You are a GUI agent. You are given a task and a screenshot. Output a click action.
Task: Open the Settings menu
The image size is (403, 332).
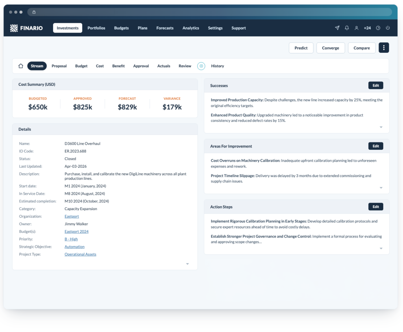tap(215, 28)
